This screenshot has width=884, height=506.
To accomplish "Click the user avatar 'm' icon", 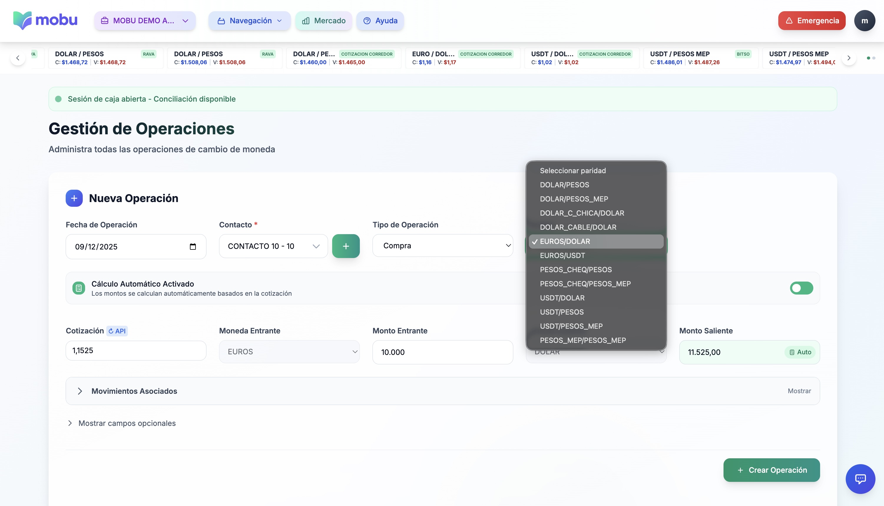I will (x=864, y=21).
